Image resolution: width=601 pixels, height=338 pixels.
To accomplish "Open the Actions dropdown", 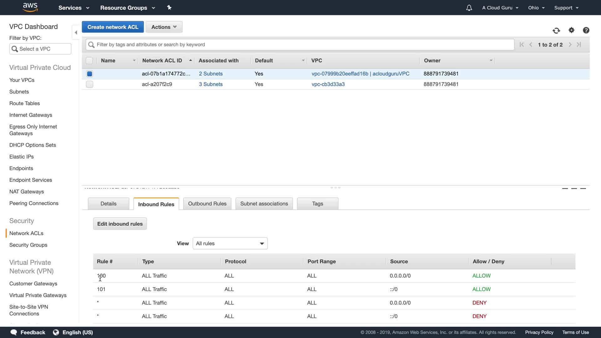I will [x=164, y=27].
